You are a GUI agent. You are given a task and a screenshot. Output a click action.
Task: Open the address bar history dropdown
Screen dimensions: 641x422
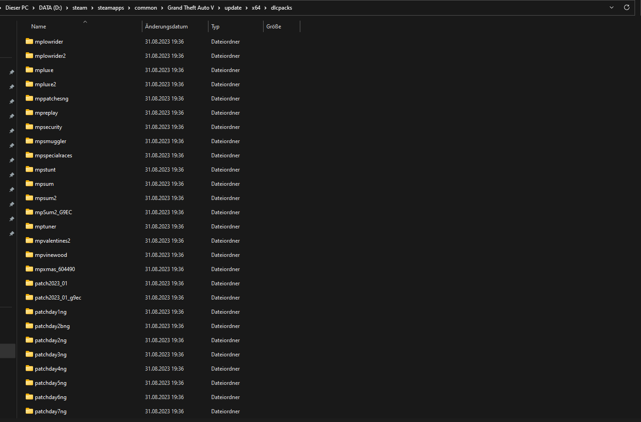pyautogui.click(x=612, y=8)
